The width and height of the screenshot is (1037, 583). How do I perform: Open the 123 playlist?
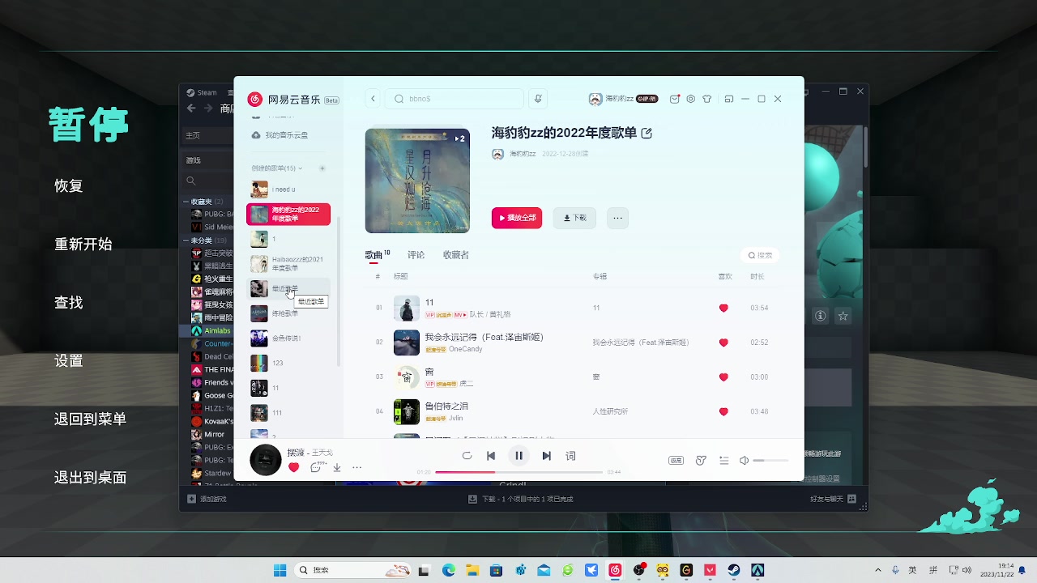288,363
